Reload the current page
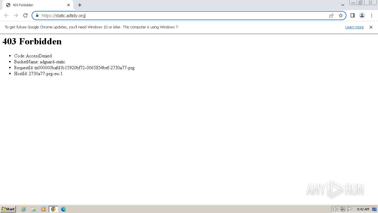 [x=25, y=15]
